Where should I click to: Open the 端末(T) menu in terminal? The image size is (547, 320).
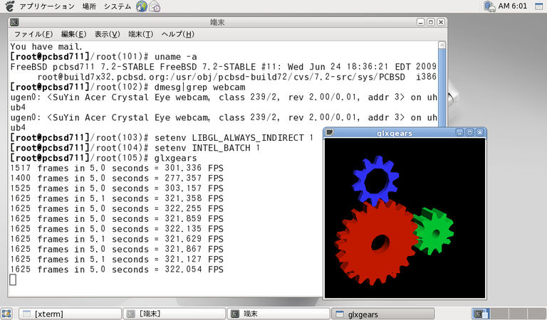coord(140,34)
